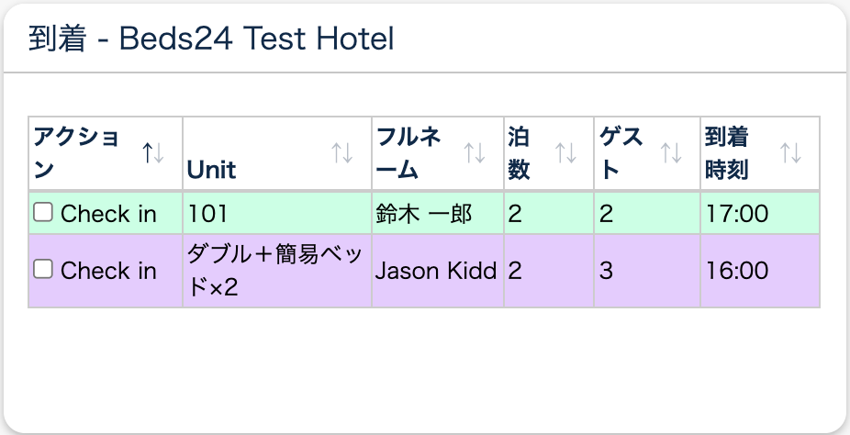Screen dimensions: 850x435
Task: Tick the Check in checkbox for room 101
Action: tap(42, 213)
